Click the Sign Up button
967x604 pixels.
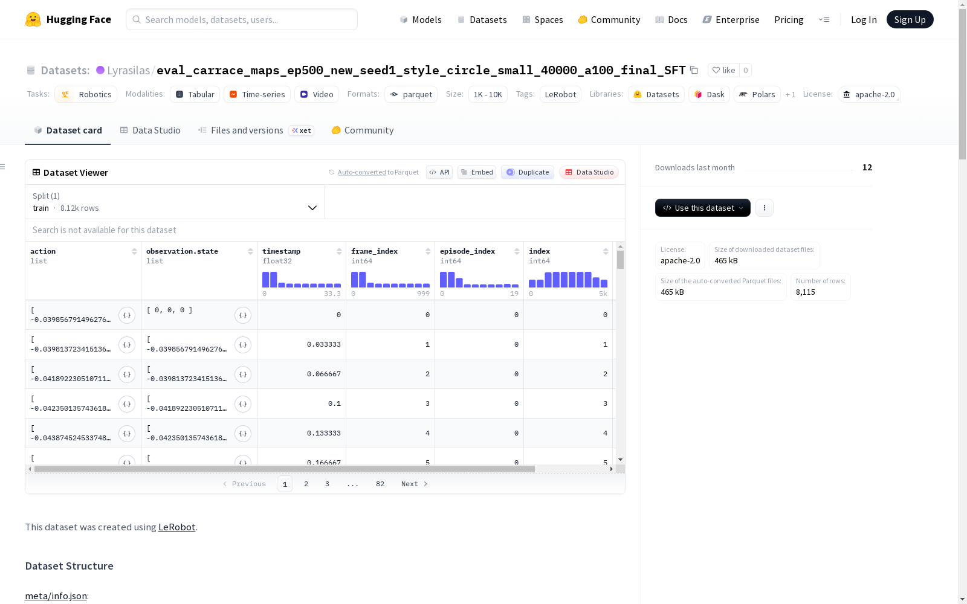point(910,19)
